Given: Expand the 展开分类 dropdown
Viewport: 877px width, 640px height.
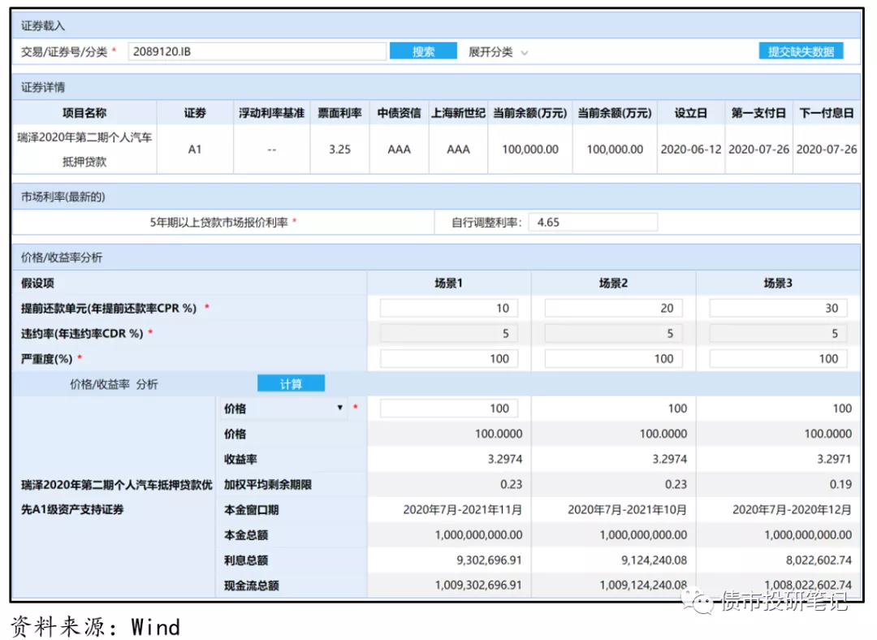Looking at the screenshot, I should pyautogui.click(x=498, y=52).
